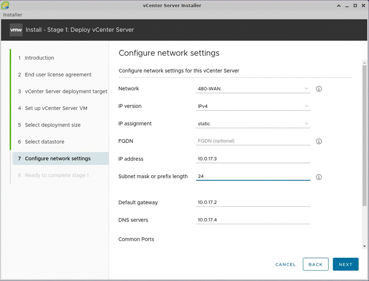This screenshot has height=281, width=369.
Task: Go to step 3 vCenter Server deployment target
Action: (62, 92)
